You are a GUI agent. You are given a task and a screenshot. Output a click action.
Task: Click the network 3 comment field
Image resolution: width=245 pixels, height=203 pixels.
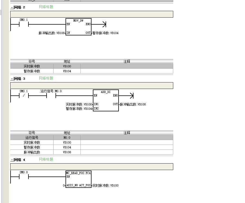(x=92, y=86)
